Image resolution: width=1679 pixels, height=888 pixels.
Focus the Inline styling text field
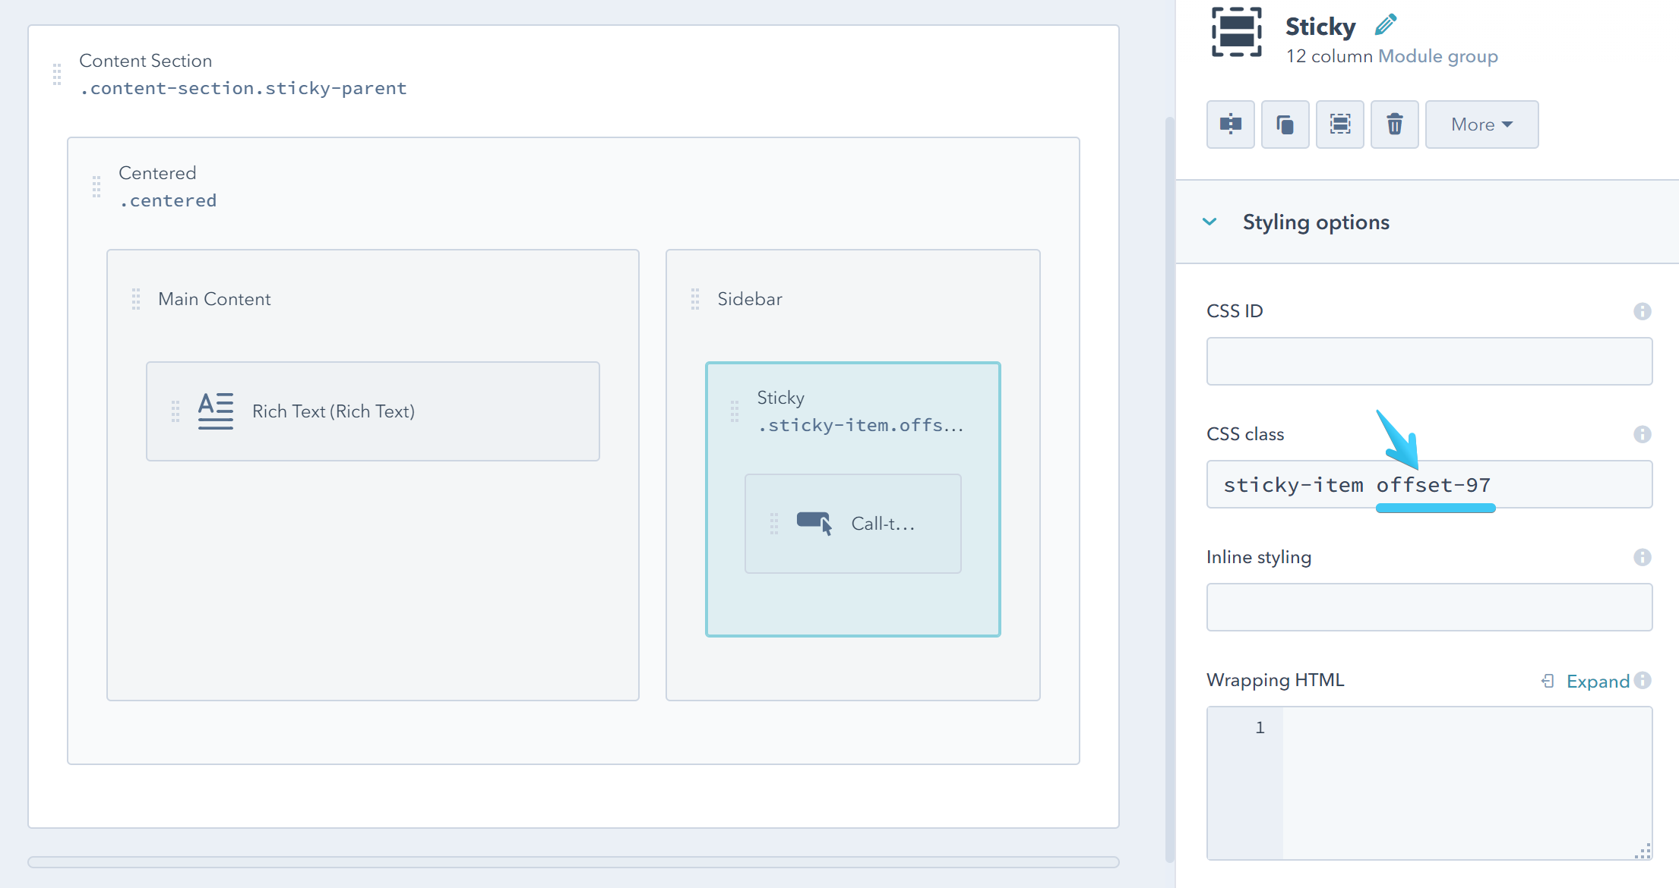click(1428, 607)
